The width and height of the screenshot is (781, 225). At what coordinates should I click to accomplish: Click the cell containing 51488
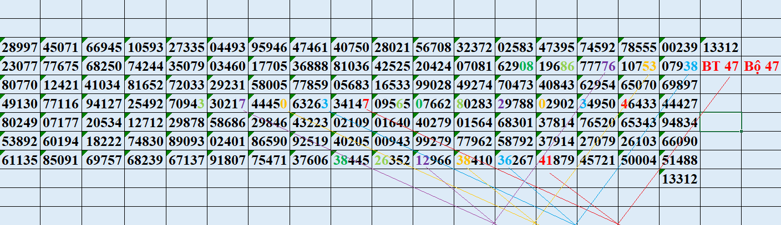click(x=679, y=160)
